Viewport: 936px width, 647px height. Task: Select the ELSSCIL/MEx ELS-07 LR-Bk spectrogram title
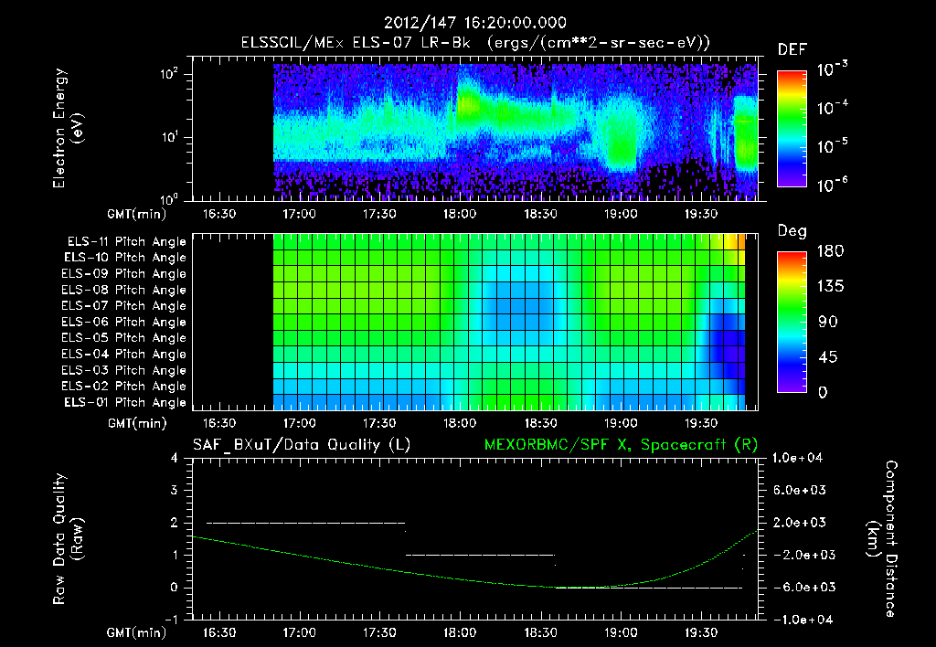coord(475,43)
